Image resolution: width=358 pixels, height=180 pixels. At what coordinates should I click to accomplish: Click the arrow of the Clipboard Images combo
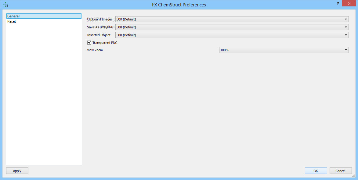346,20
